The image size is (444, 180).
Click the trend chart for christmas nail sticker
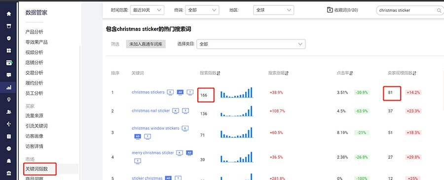tap(237, 111)
